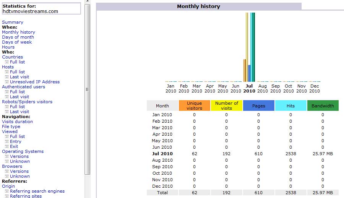The width and height of the screenshot is (344, 198).
Task: Click the icon beside Browsers Unknown
Action: 6,176
